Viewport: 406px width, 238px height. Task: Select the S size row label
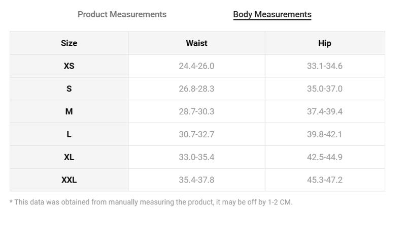tap(69, 89)
